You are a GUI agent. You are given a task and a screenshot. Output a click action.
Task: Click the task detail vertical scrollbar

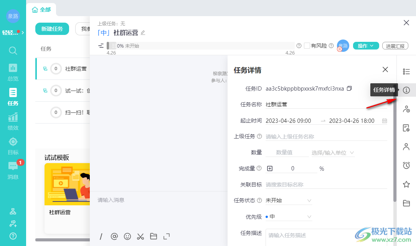(x=395, y=143)
